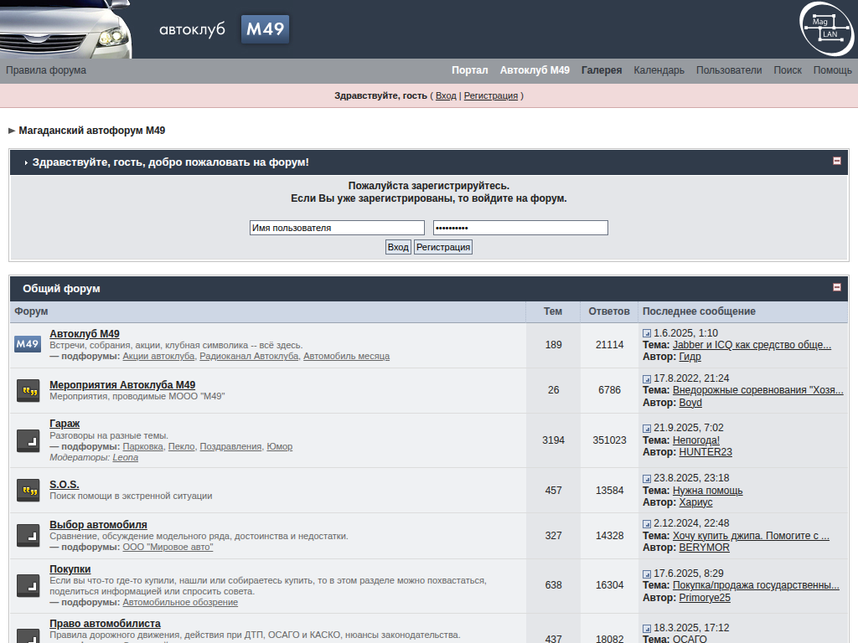The height and width of the screenshot is (643, 858).
Task: Open the Календарь menu item
Action: 659,70
